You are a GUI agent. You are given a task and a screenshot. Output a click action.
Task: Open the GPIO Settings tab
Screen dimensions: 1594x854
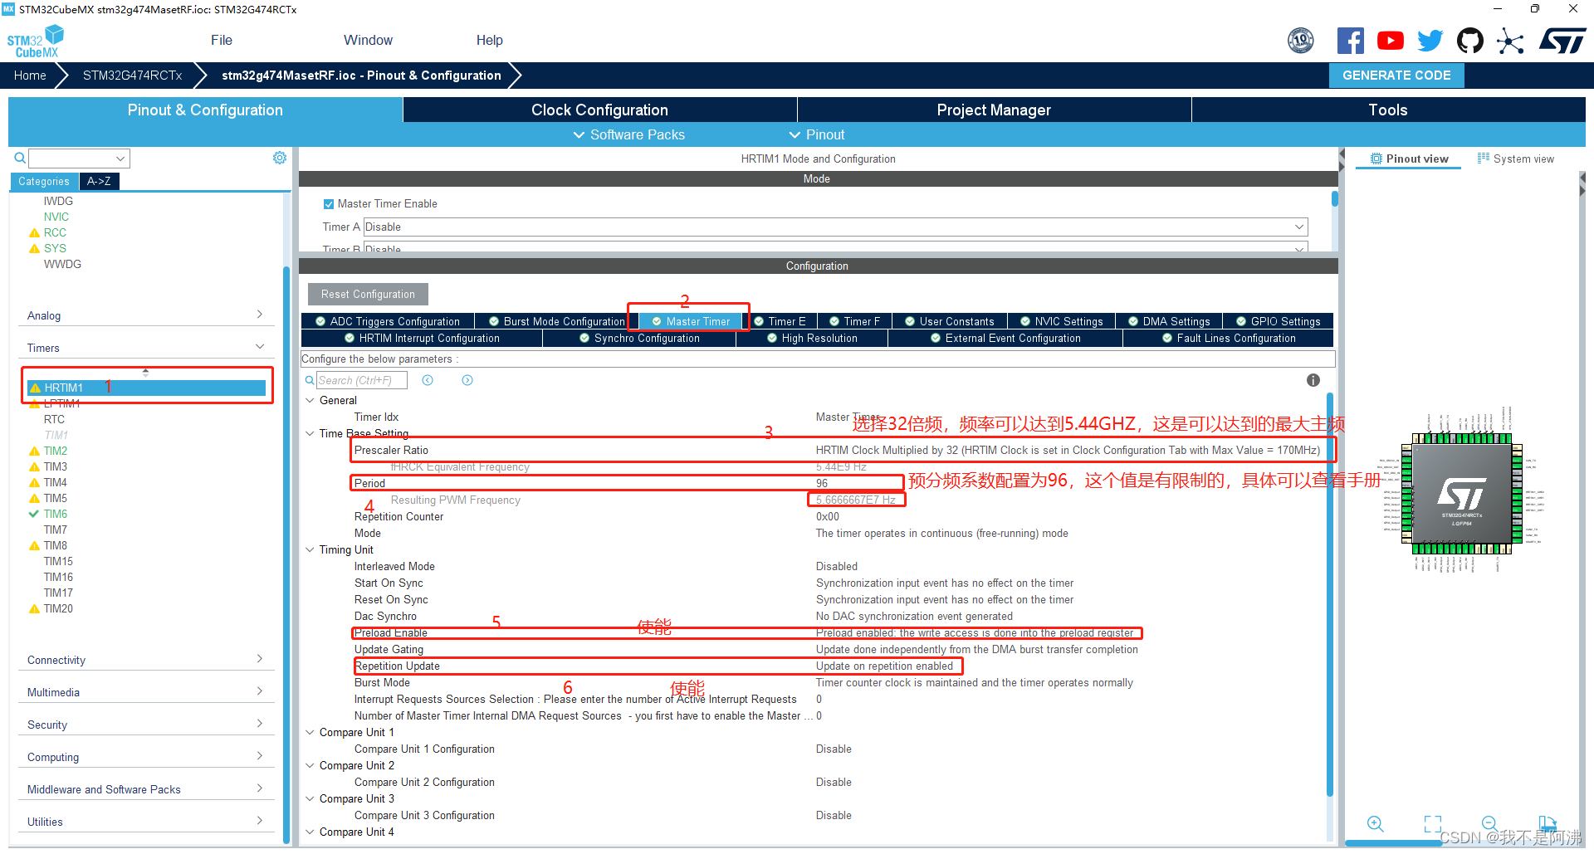1279,321
